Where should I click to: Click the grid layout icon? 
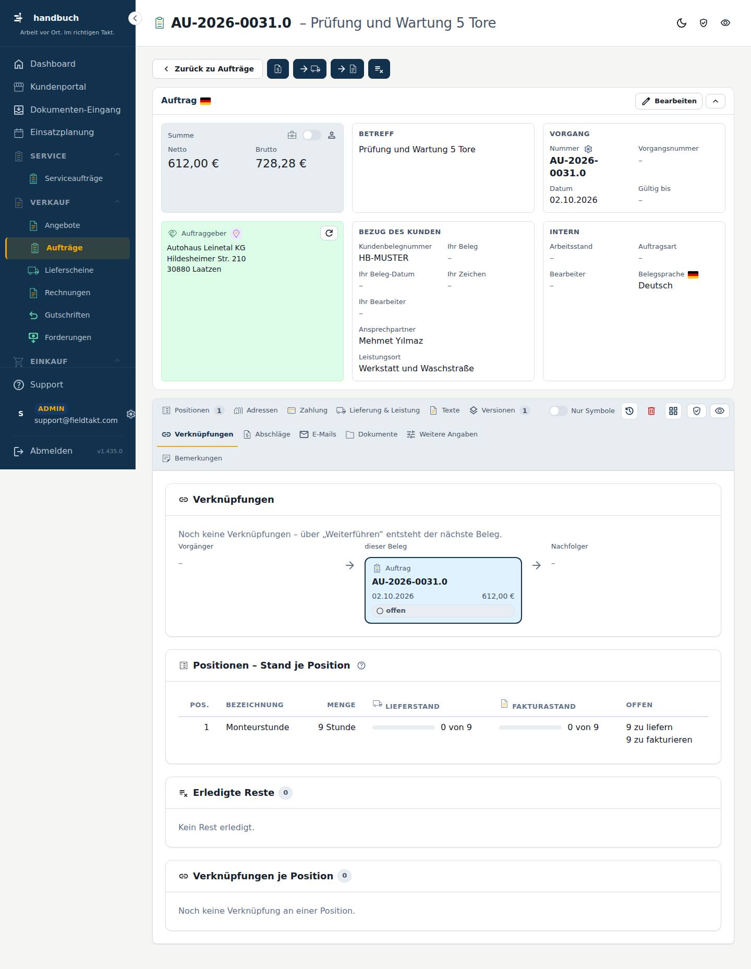[x=673, y=411]
